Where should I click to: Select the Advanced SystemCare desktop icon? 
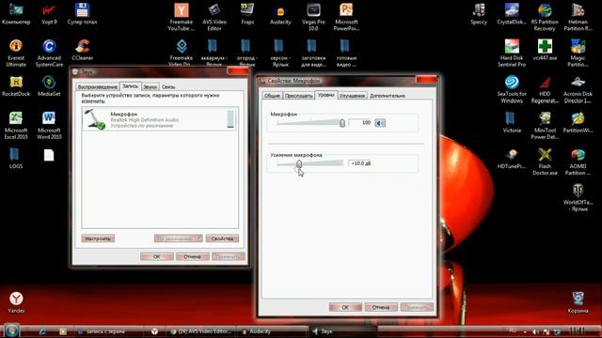pyautogui.click(x=49, y=53)
